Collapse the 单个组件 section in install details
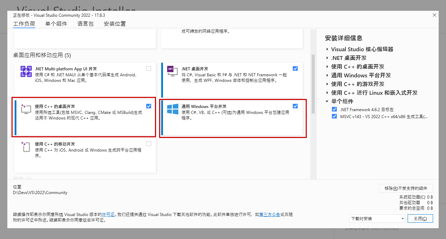The height and width of the screenshot is (239, 446). (327, 101)
